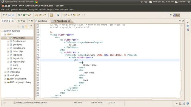Minimize the editor area
The image size is (191, 107).
click(180, 21)
